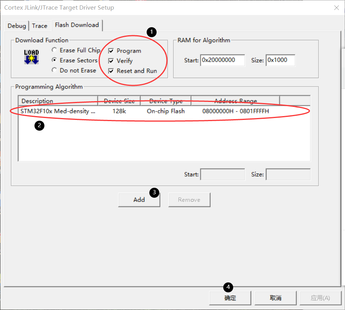Click the 应用(A) apply button
This screenshot has width=345, height=310.
pyautogui.click(x=320, y=298)
